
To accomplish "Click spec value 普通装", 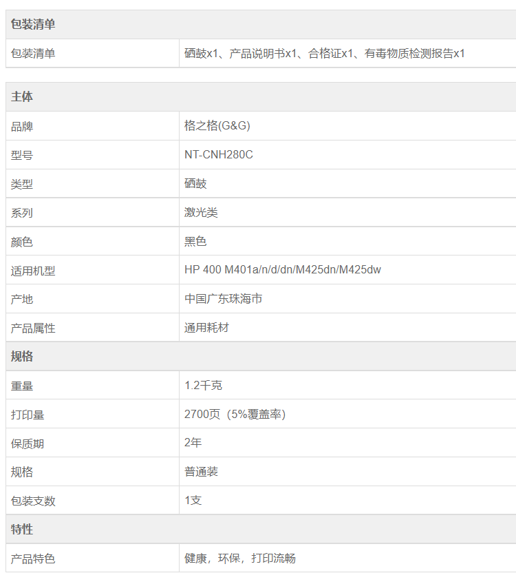I will click(x=201, y=472).
